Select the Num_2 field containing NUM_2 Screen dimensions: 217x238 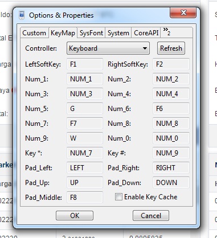[171, 79]
